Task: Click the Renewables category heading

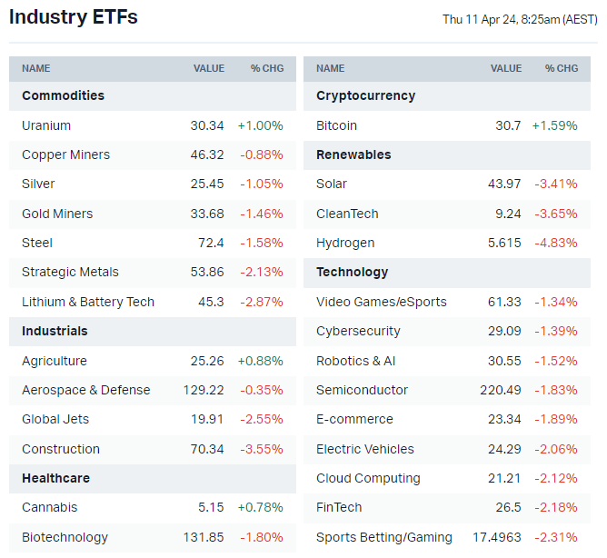Action: tap(353, 154)
